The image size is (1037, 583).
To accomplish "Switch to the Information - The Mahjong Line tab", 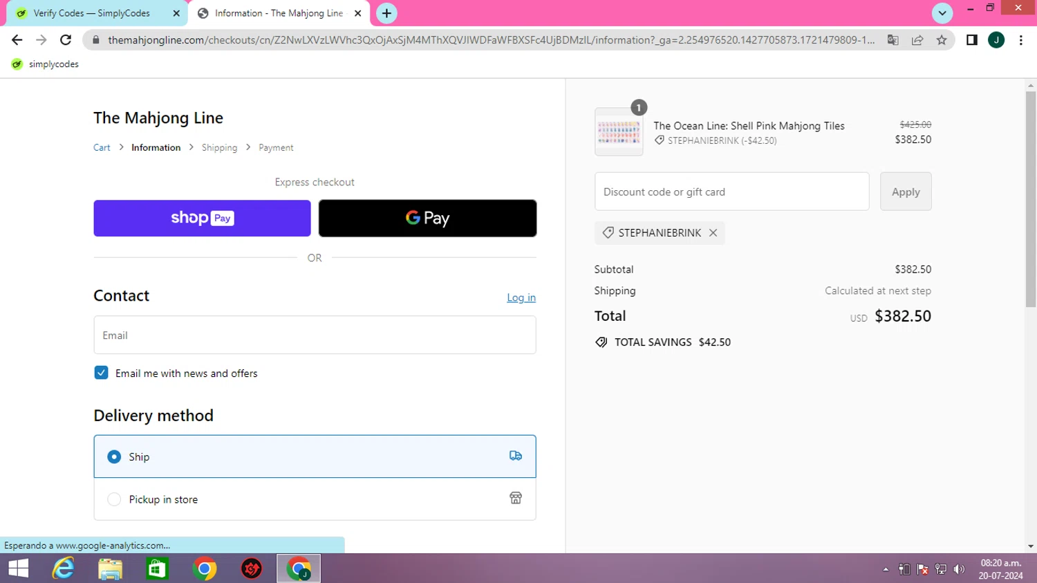I will tap(279, 13).
